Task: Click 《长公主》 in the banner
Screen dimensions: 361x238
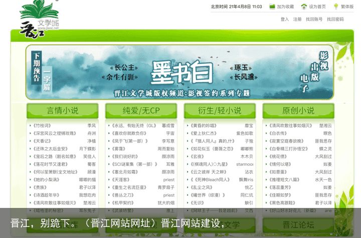Action: click(x=124, y=68)
